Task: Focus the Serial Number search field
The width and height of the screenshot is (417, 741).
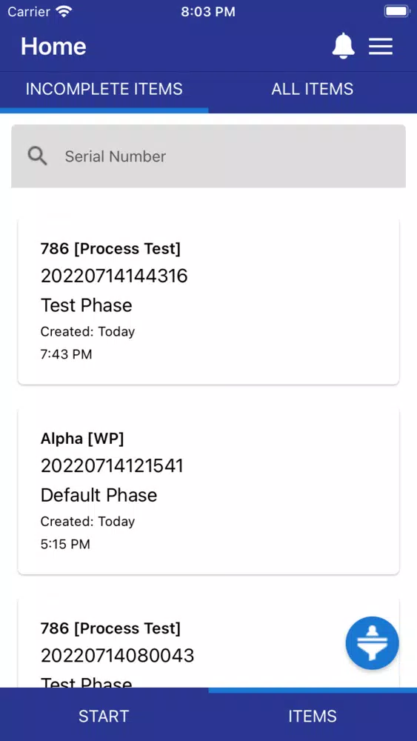Action: click(208, 156)
